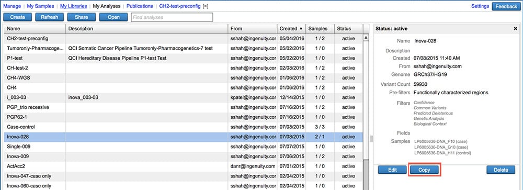Select the Inova-028 analysis row
Screen dimensions: 523x190
coord(183,137)
